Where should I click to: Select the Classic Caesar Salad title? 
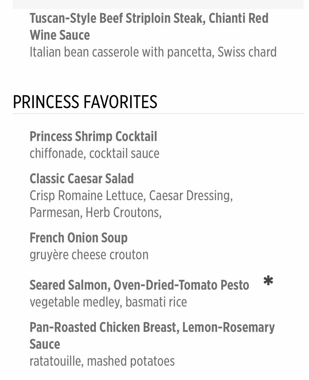click(x=82, y=179)
